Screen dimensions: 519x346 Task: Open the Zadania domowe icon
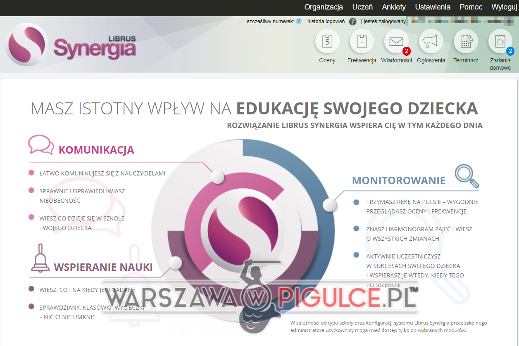[500, 42]
